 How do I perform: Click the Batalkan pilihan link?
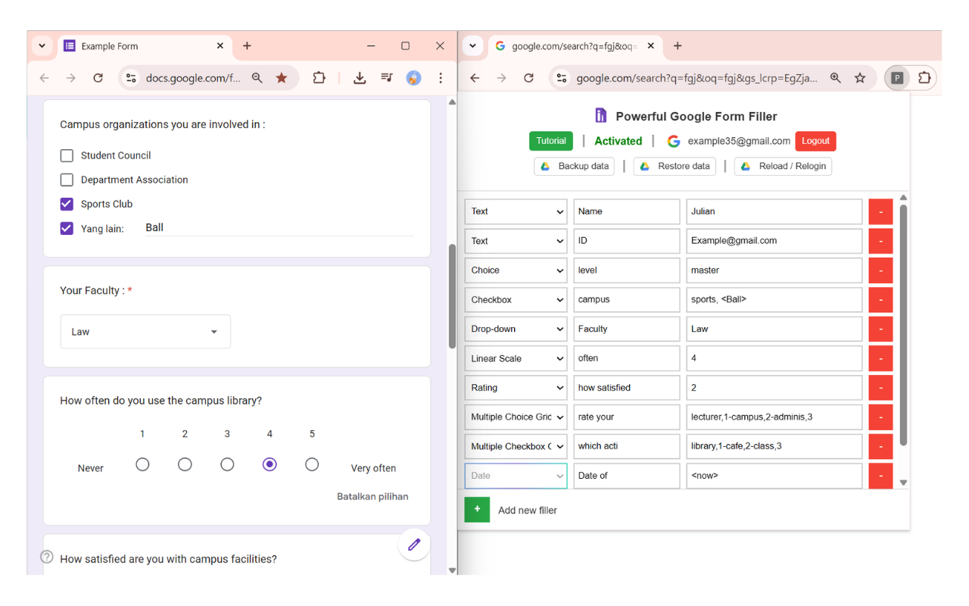[x=372, y=497]
